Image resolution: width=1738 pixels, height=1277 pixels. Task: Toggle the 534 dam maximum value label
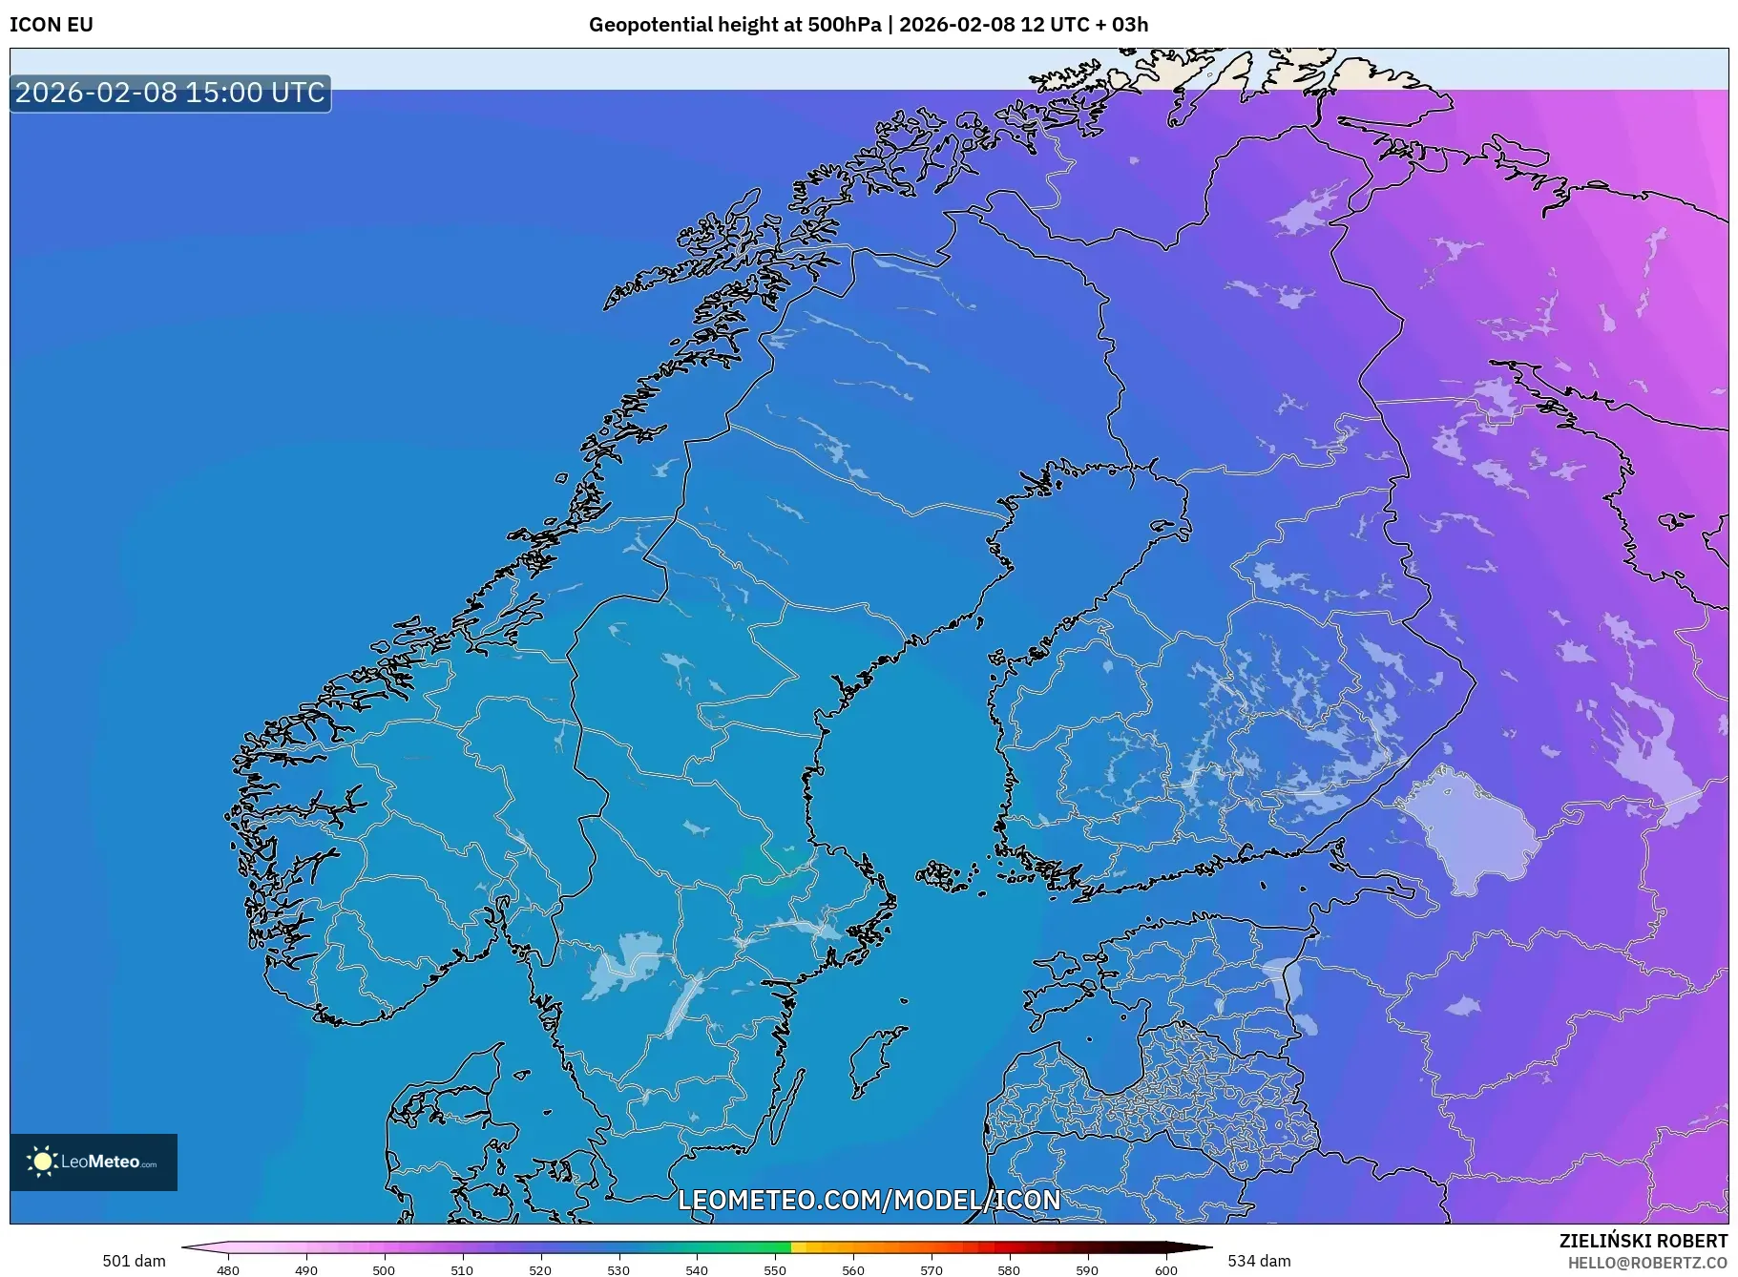coord(1260,1258)
